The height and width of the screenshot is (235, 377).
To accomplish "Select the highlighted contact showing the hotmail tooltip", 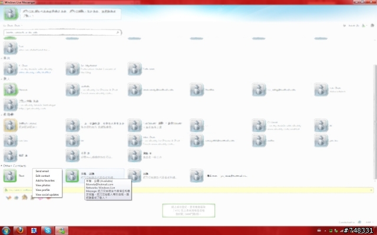I will pos(95,175).
